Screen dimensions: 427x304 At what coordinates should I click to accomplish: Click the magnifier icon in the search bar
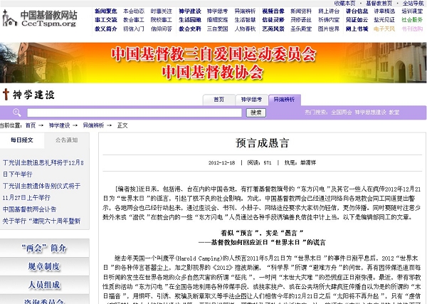(15, 112)
